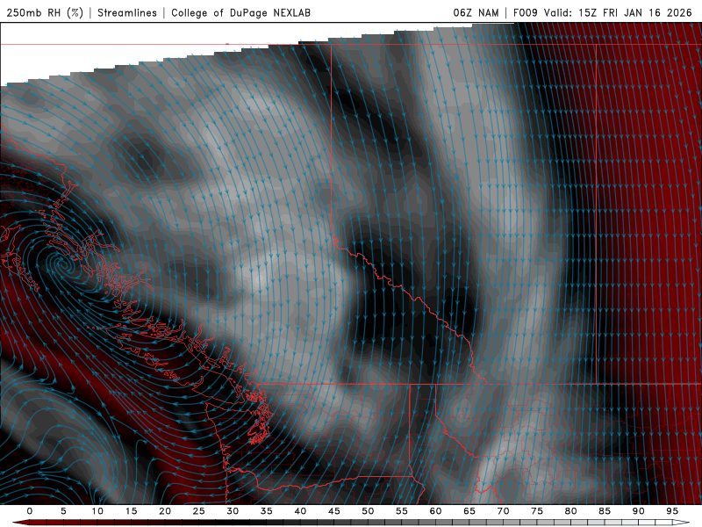Click the "15" colorbar label
The width and height of the screenshot is (702, 527).
click(x=131, y=511)
